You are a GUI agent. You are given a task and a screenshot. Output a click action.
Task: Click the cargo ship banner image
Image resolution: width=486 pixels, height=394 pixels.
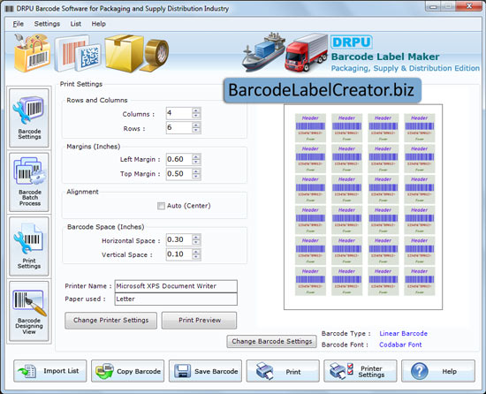(x=263, y=52)
